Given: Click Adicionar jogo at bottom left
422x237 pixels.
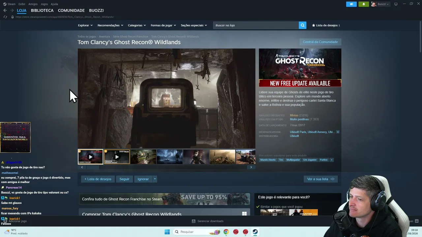Looking at the screenshot, I should 15,221.
